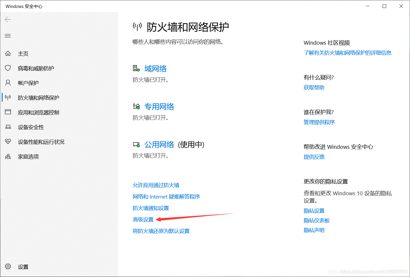The width and height of the screenshot is (410, 277).
Task: Open the 主页 navigation item
Action: point(23,54)
